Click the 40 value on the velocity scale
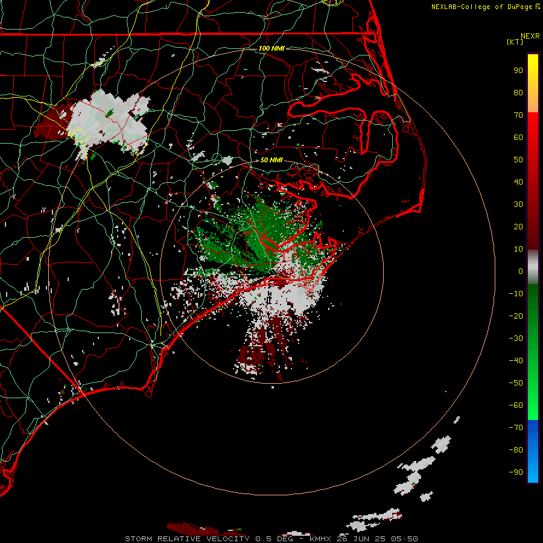This screenshot has width=543, height=543. pyautogui.click(x=518, y=182)
